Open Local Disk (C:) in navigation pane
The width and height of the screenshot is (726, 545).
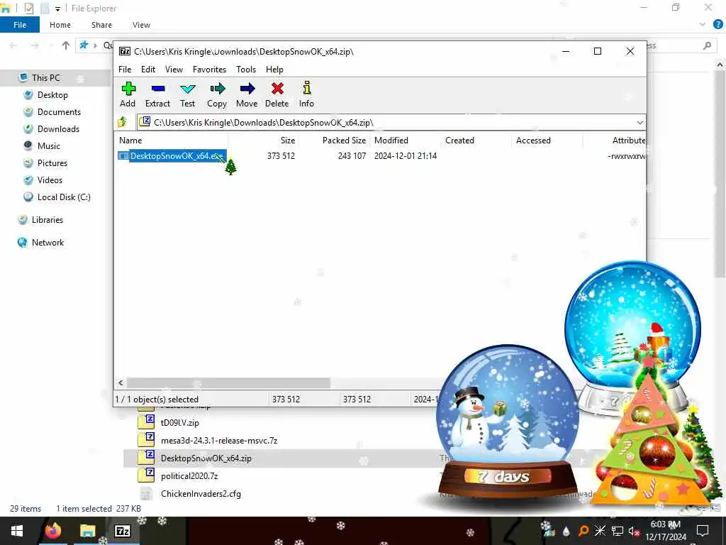tap(63, 197)
